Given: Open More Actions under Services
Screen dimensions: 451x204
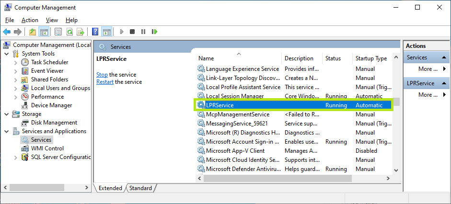Looking at the screenshot, I should (428, 69).
